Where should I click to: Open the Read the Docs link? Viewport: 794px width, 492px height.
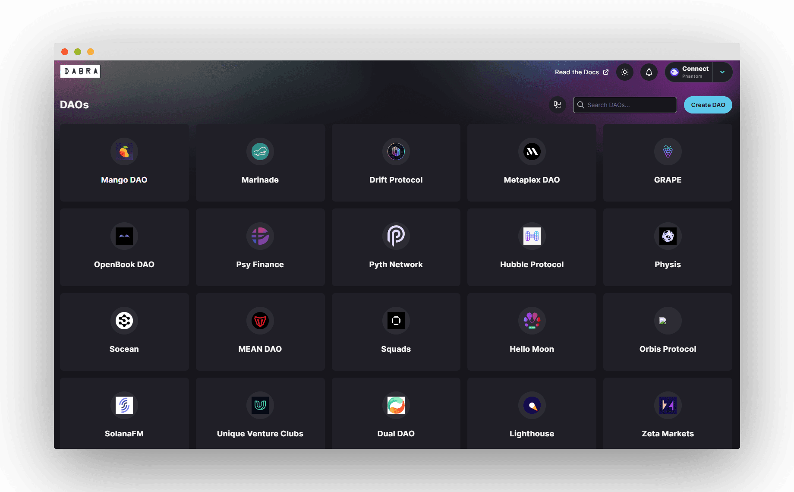click(582, 72)
